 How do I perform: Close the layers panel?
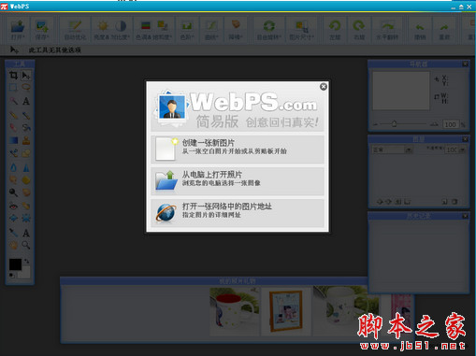click(x=465, y=139)
